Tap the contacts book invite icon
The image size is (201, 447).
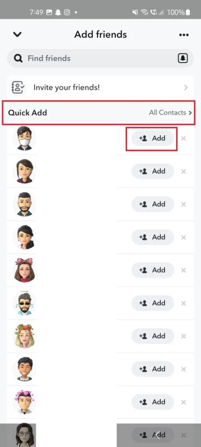(x=17, y=87)
